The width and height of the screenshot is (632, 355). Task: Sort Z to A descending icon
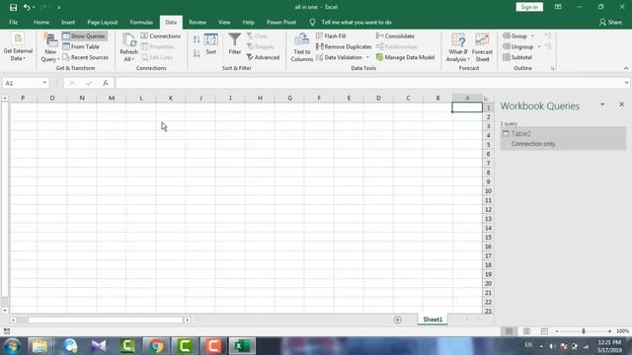tap(197, 53)
